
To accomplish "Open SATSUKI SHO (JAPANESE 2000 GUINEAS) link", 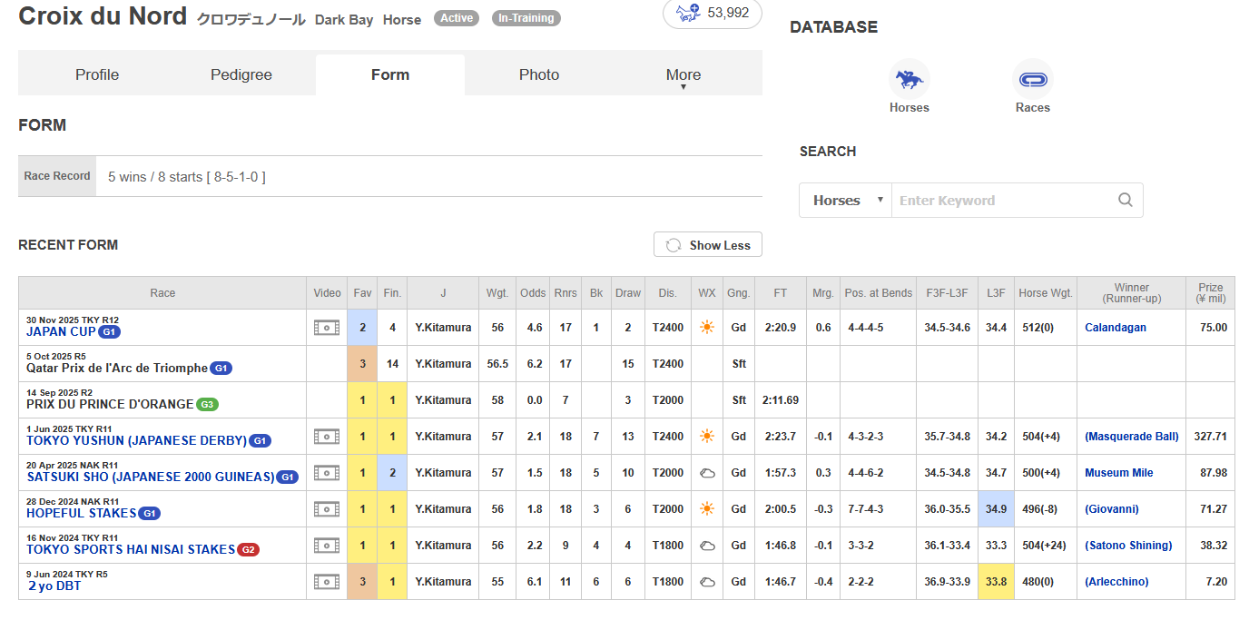I will click(x=151, y=477).
